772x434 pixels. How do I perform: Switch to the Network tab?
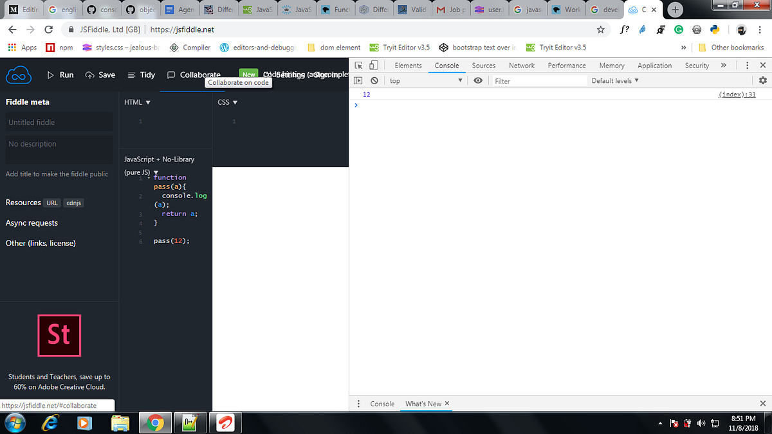click(x=522, y=66)
